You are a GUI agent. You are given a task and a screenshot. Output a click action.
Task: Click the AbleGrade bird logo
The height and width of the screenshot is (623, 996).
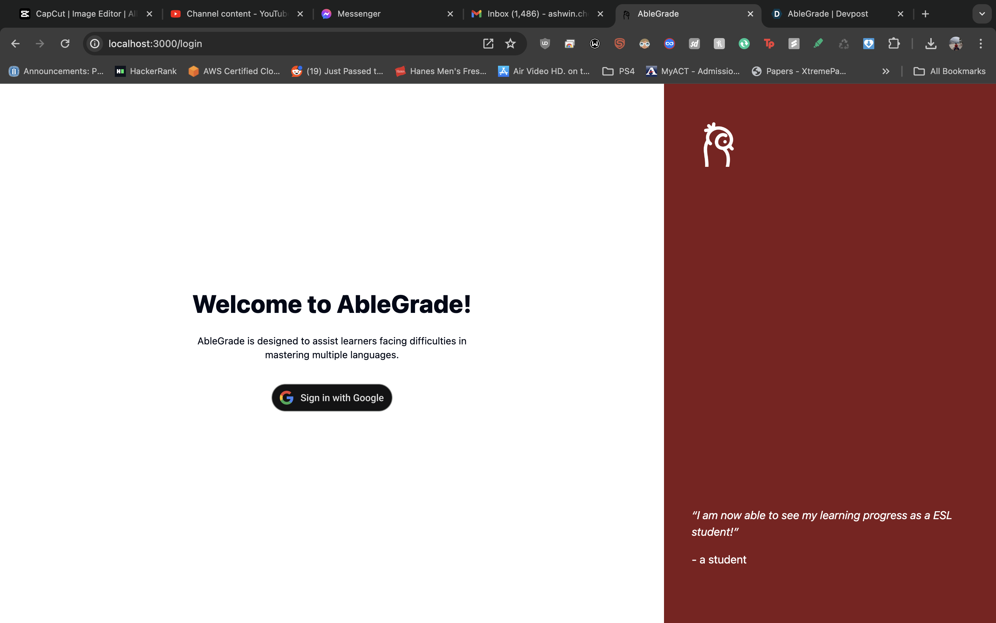(x=719, y=145)
